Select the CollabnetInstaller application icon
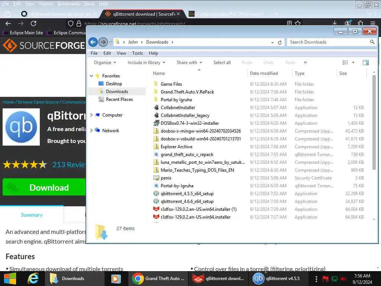Image resolution: width=381 pixels, height=286 pixels. [156, 108]
